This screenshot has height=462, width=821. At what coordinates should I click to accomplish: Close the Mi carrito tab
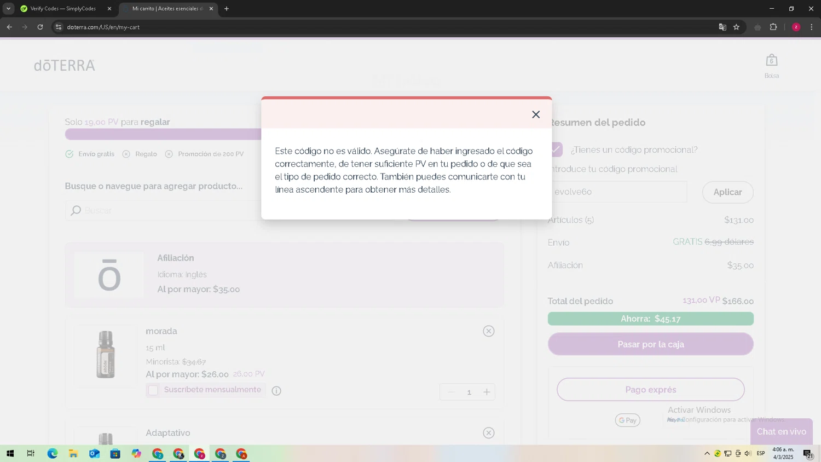pyautogui.click(x=211, y=9)
